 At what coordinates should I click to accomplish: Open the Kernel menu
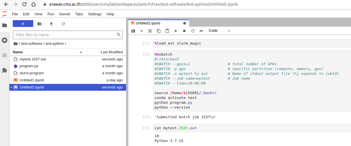[x=65, y=14]
